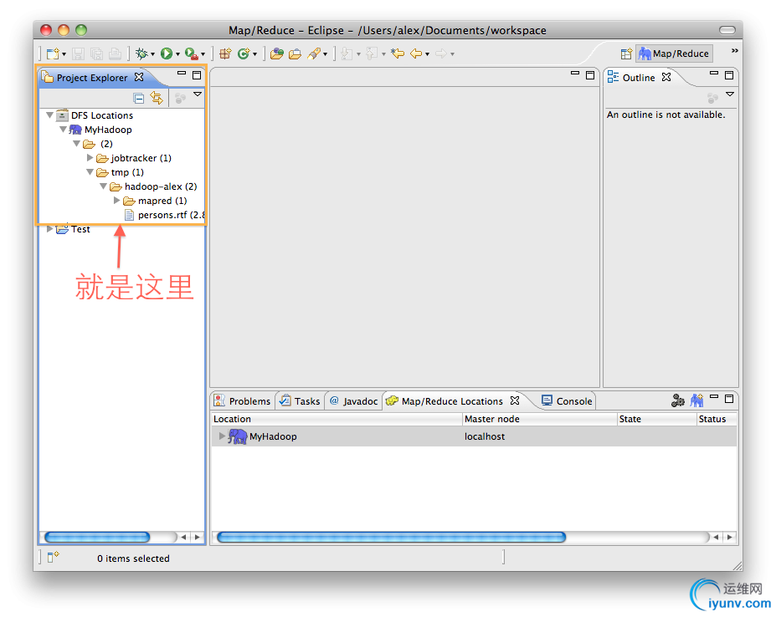Image resolution: width=776 pixels, height=617 pixels.
Task: Click Project Explorer horizontal scrollbar thumb
Action: click(97, 537)
